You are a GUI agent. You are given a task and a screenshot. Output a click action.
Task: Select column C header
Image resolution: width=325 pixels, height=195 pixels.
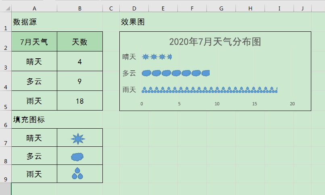point(111,8)
